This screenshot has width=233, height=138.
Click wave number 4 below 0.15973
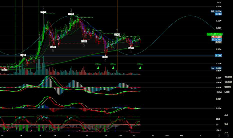point(105,60)
